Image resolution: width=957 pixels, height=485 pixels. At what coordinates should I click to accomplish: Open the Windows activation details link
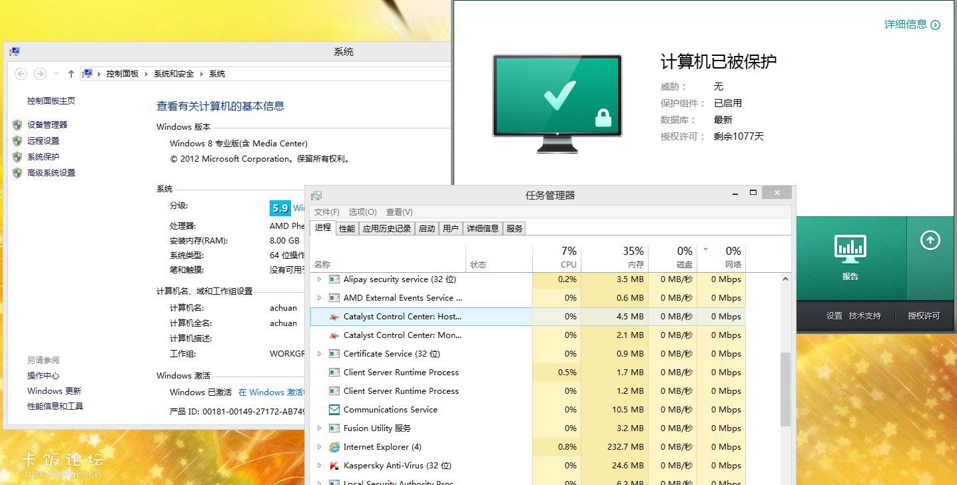(271, 393)
